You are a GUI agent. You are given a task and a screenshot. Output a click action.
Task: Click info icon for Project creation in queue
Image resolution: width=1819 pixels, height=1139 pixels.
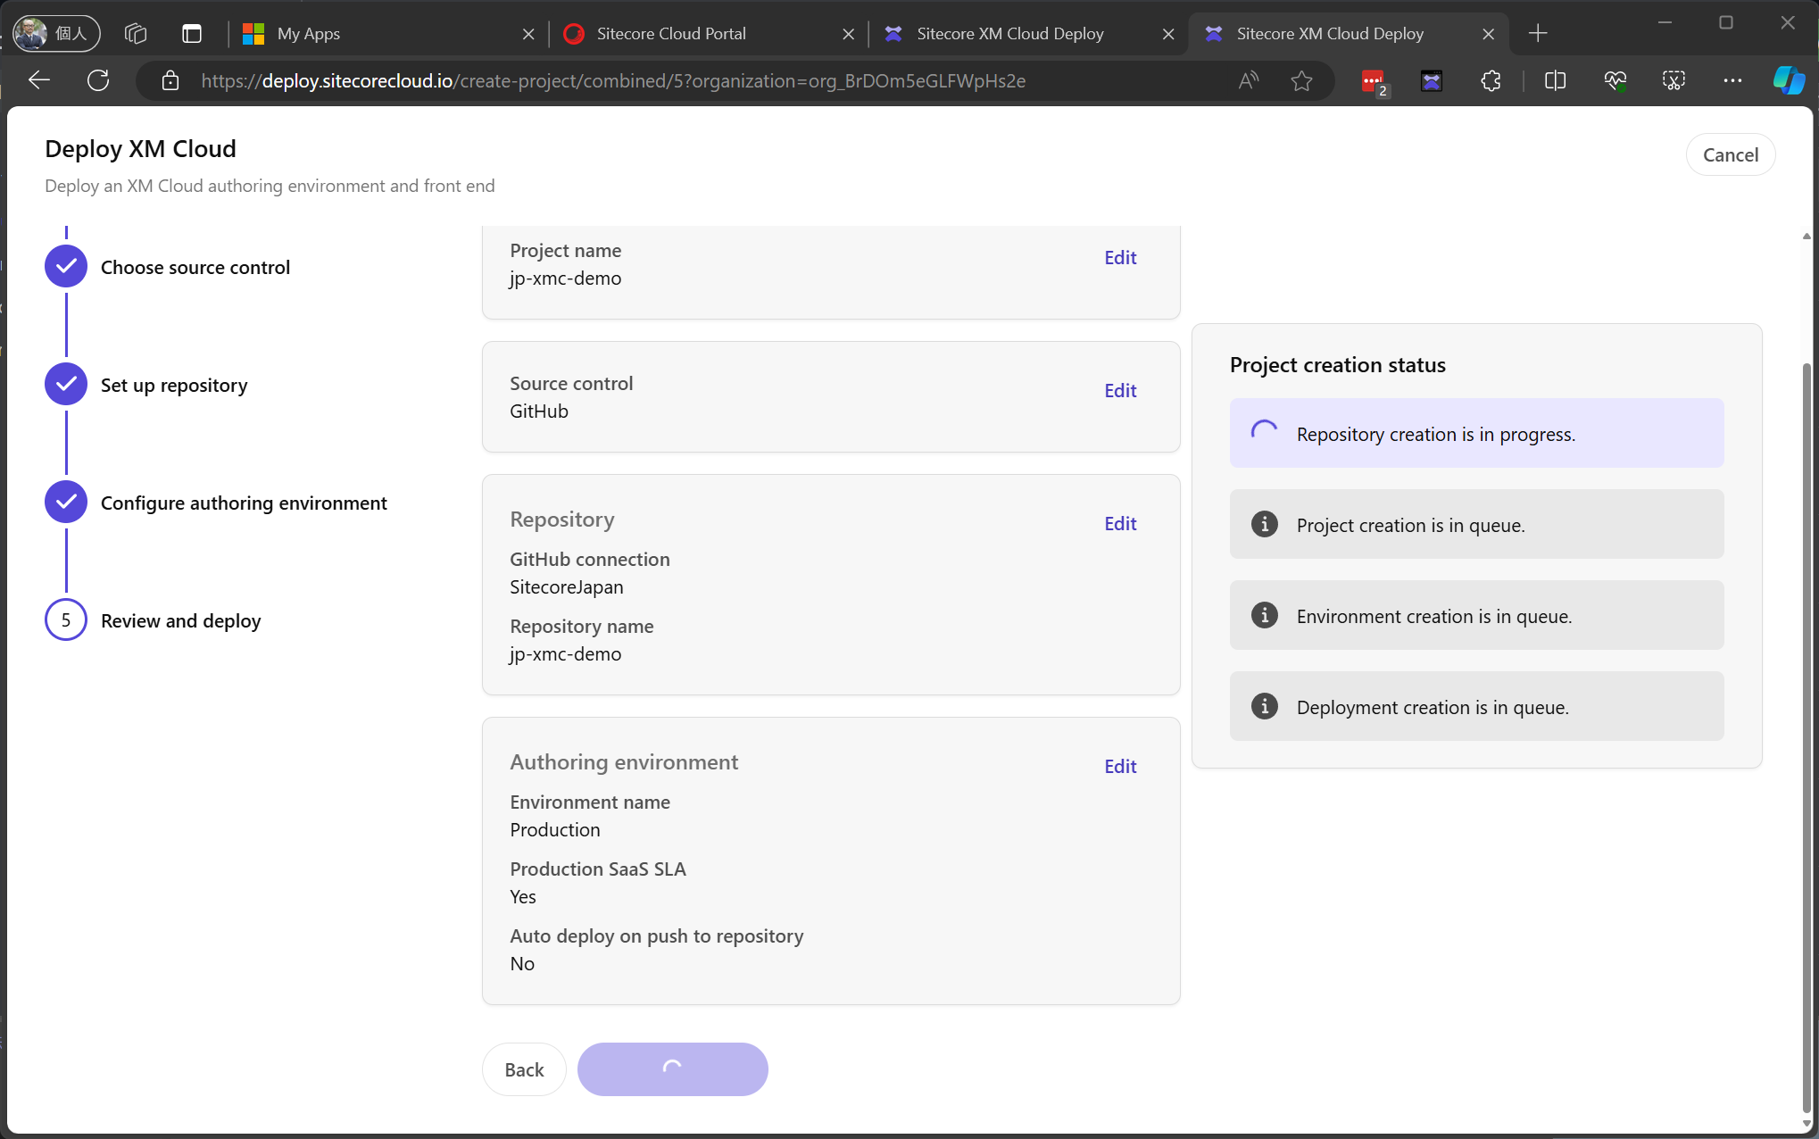click(1264, 524)
